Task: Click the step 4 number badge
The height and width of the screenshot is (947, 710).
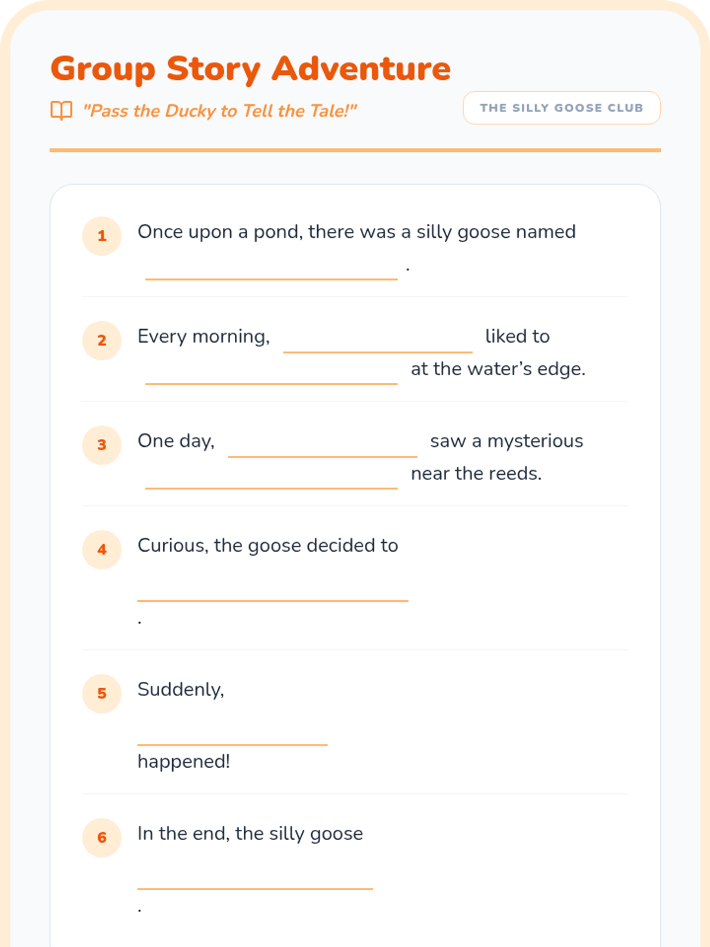Action: pos(102,549)
